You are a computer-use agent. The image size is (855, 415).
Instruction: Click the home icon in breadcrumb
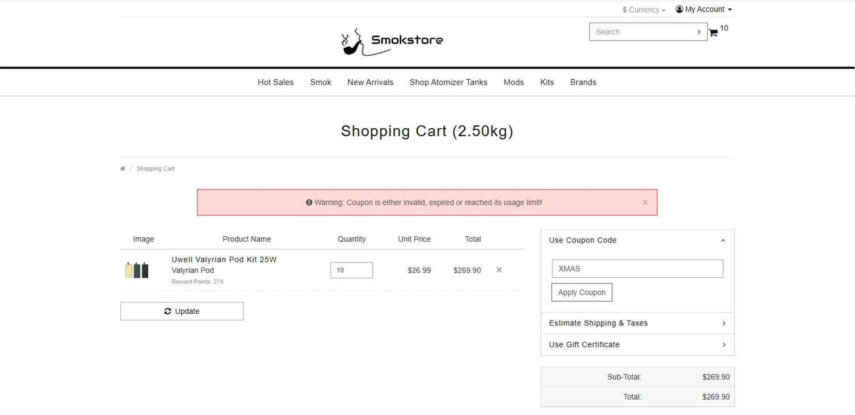(123, 169)
